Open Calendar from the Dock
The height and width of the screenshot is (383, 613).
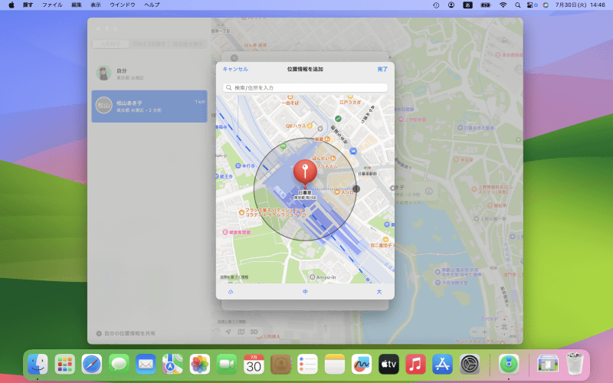click(x=254, y=365)
